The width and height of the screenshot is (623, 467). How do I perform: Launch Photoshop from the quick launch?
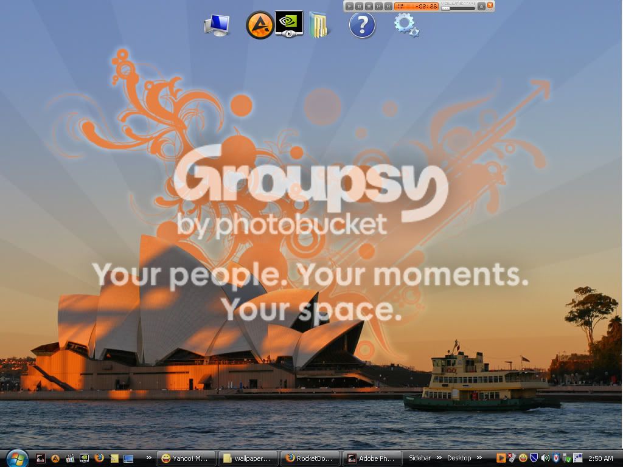tap(41, 458)
